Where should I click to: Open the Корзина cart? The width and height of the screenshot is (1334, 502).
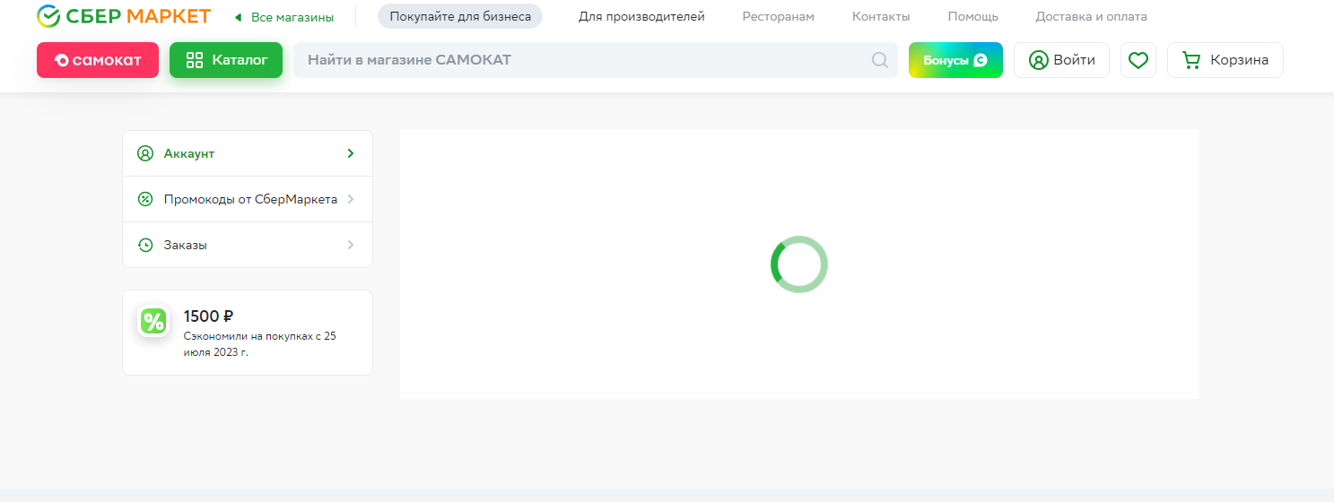coord(1225,60)
